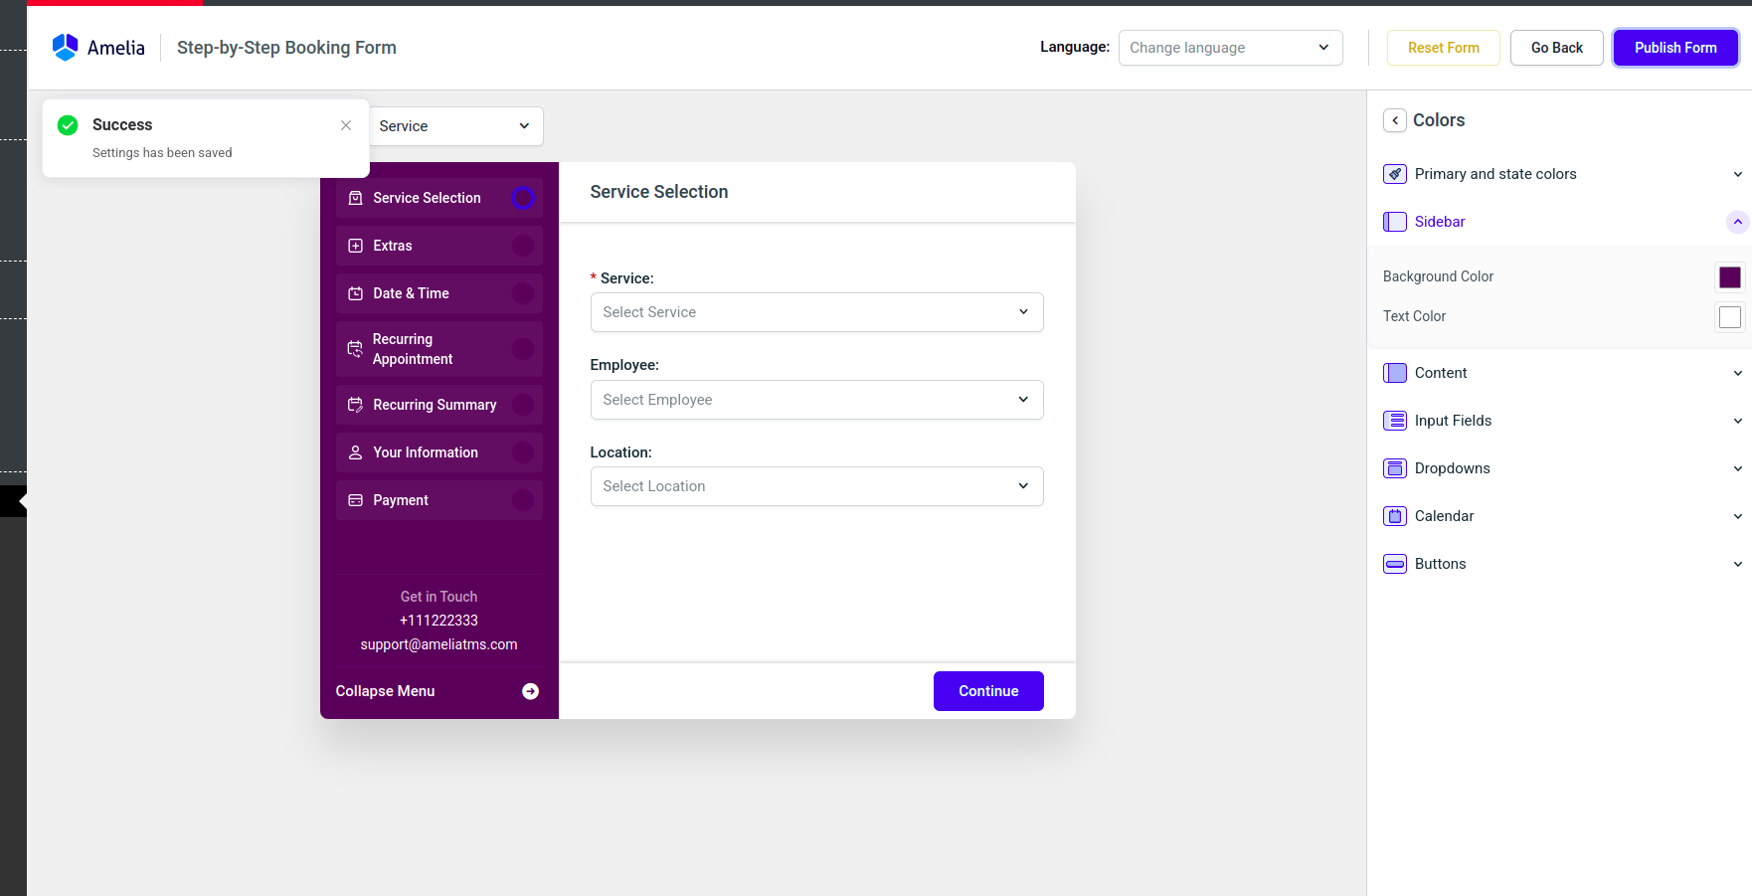
Task: Click the Publish Form button
Action: (1674, 48)
